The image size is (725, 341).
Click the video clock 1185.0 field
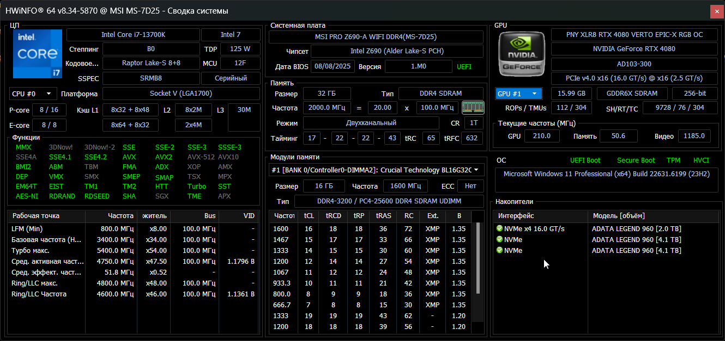[x=694, y=136]
